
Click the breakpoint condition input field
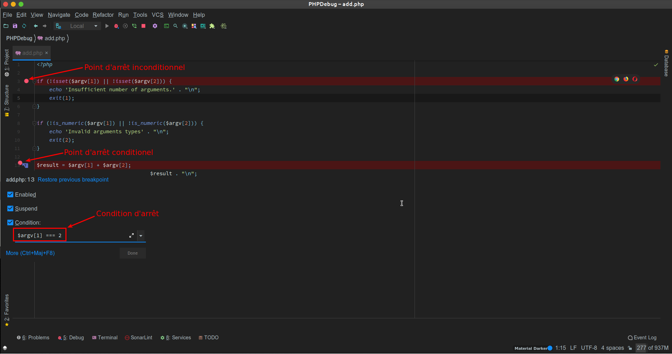pyautogui.click(x=70, y=235)
